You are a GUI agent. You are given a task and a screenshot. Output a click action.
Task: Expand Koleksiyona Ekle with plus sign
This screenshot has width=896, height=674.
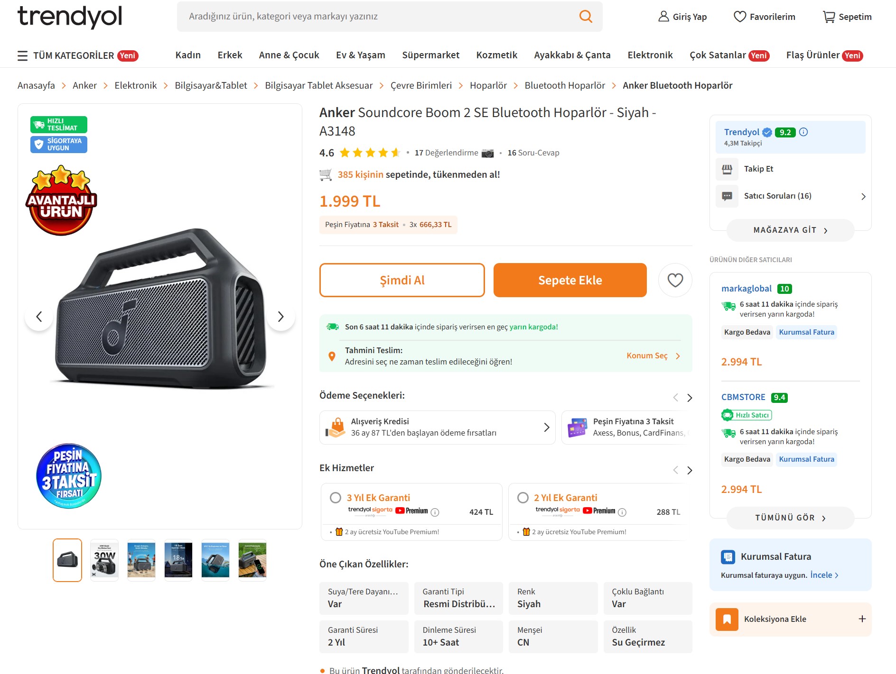pyautogui.click(x=862, y=619)
